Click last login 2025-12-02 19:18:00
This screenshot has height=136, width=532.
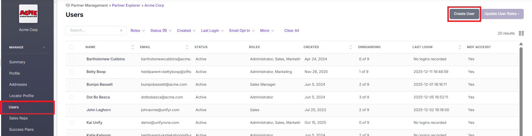tap(431, 110)
